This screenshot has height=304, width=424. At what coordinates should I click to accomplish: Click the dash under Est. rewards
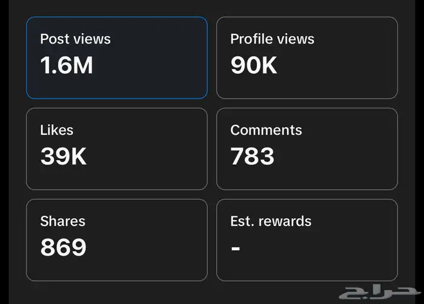point(236,248)
